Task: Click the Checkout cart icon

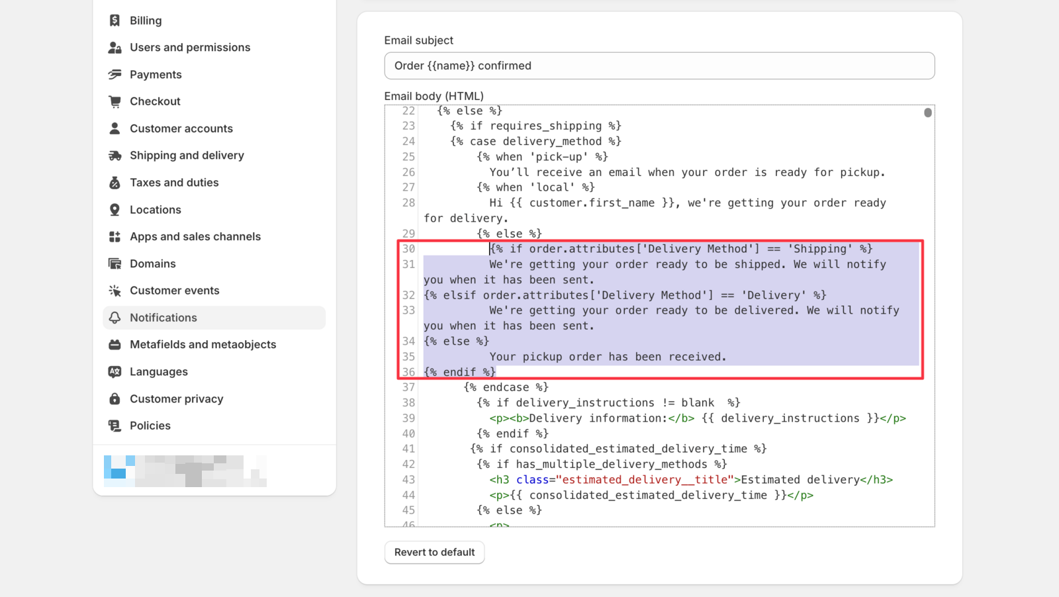Action: pyautogui.click(x=115, y=101)
